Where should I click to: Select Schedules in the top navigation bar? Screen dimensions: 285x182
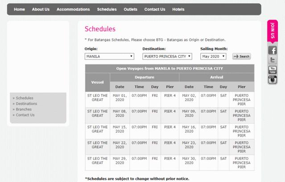click(107, 9)
